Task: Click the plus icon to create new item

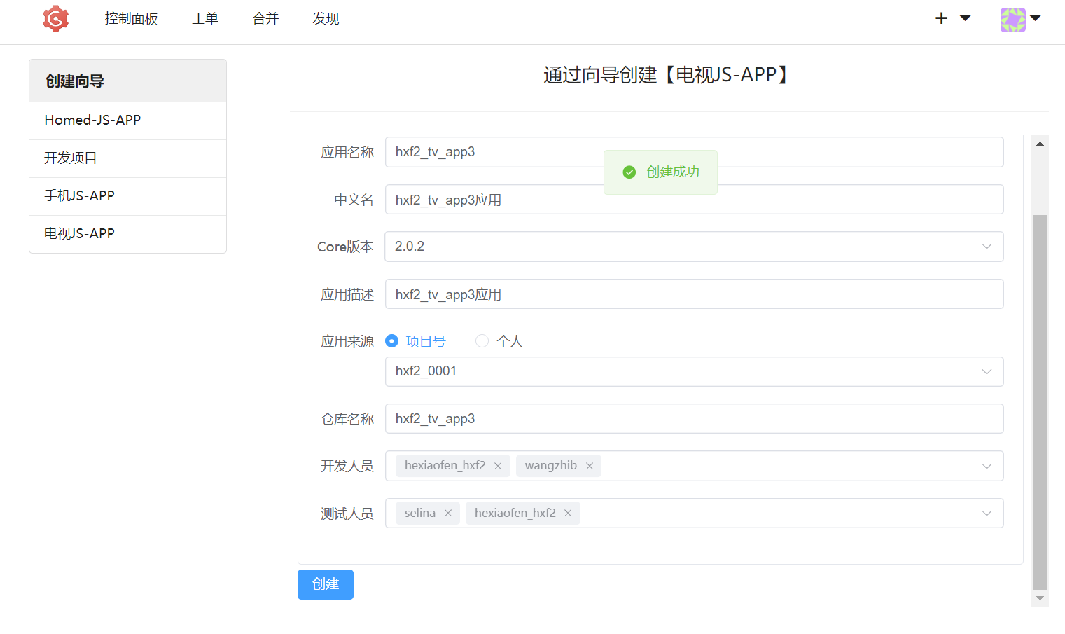Action: (x=941, y=18)
